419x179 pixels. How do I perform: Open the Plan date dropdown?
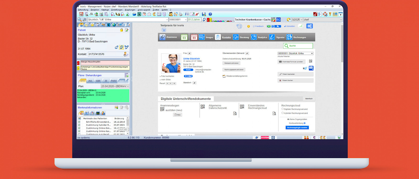(128, 86)
